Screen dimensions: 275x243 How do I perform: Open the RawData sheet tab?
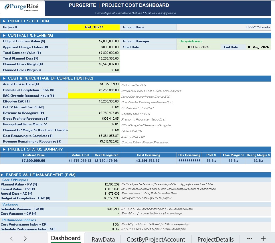(x=103, y=239)
